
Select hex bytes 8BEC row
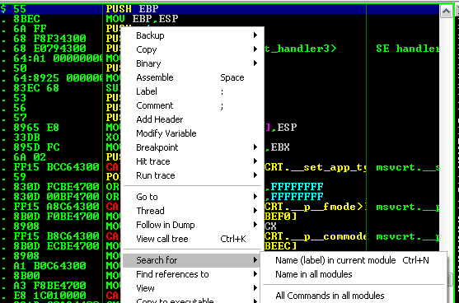click(26, 19)
